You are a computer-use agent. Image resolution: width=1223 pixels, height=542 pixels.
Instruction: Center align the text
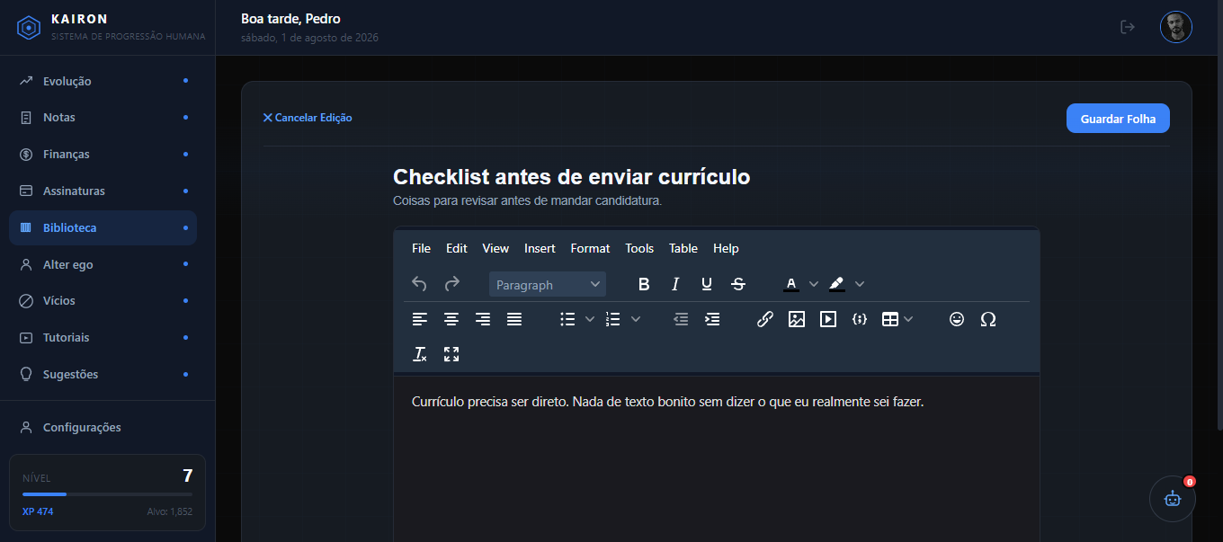451,319
